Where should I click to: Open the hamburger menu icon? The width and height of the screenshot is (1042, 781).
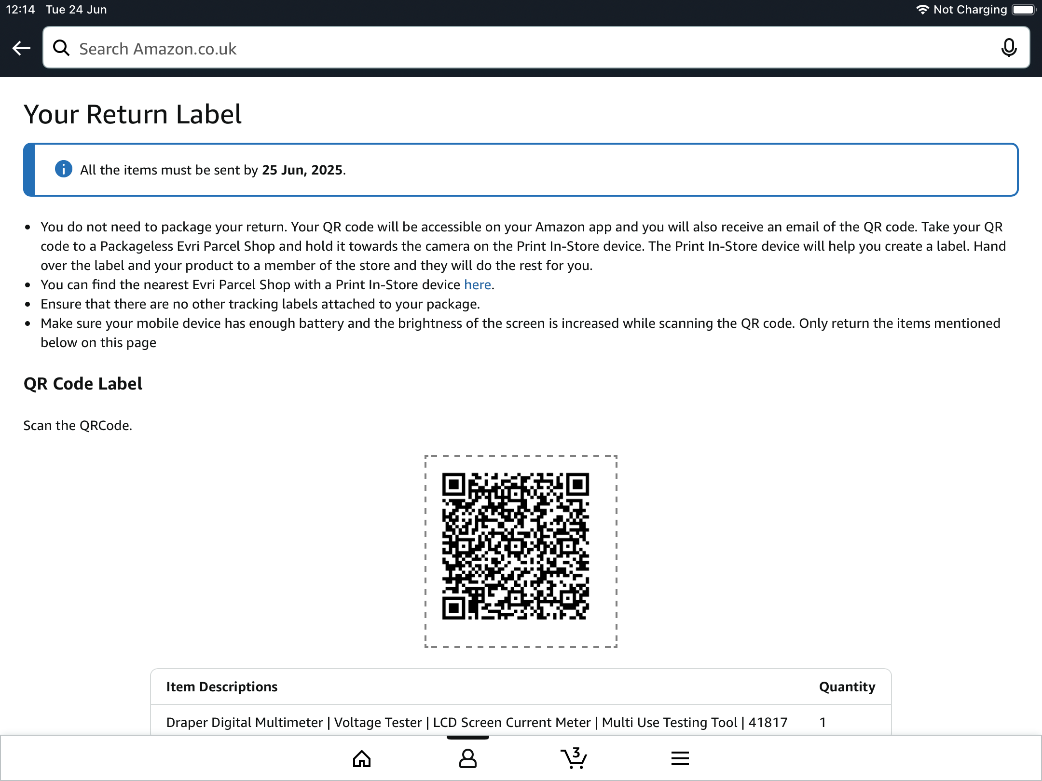(x=680, y=759)
